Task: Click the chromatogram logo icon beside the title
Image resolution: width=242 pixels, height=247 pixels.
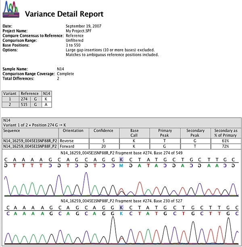Action: 11,9
